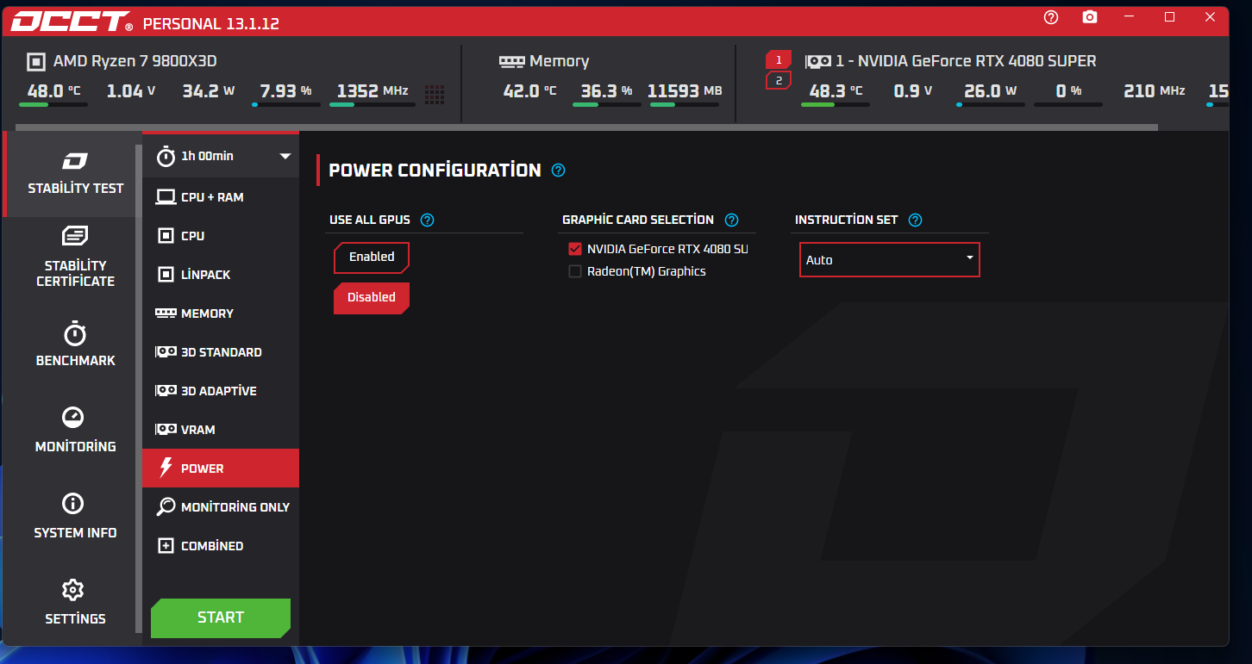This screenshot has height=664, width=1252.
Task: Open Stability Certificate section
Action: (x=75, y=258)
